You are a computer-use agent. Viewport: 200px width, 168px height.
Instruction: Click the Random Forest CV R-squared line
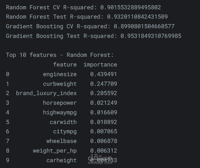click(83, 7)
